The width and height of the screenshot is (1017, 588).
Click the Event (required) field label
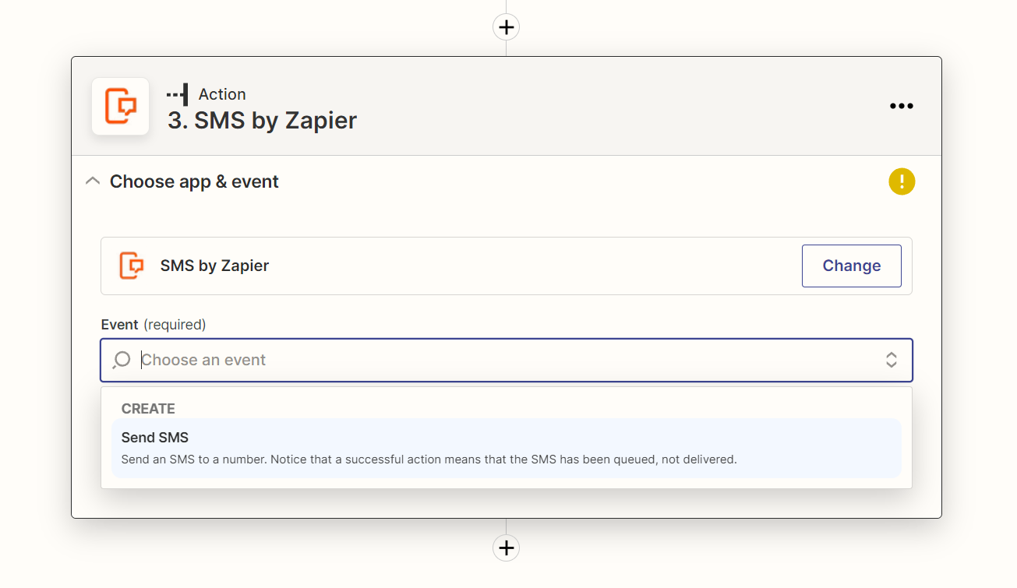pos(154,324)
